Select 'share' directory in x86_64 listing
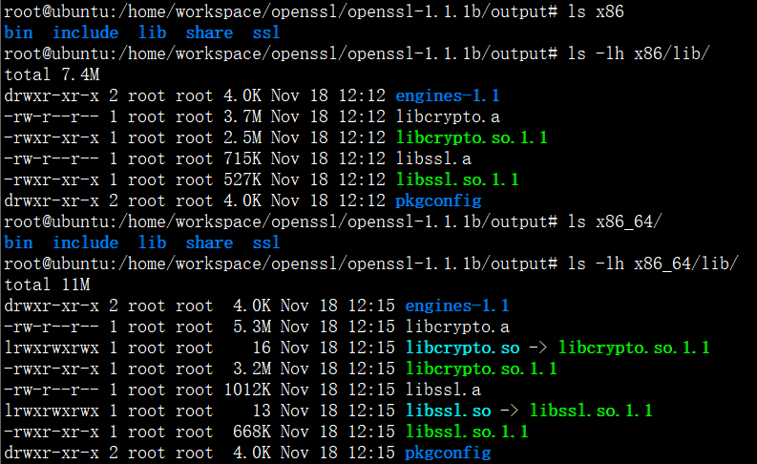 (209, 243)
